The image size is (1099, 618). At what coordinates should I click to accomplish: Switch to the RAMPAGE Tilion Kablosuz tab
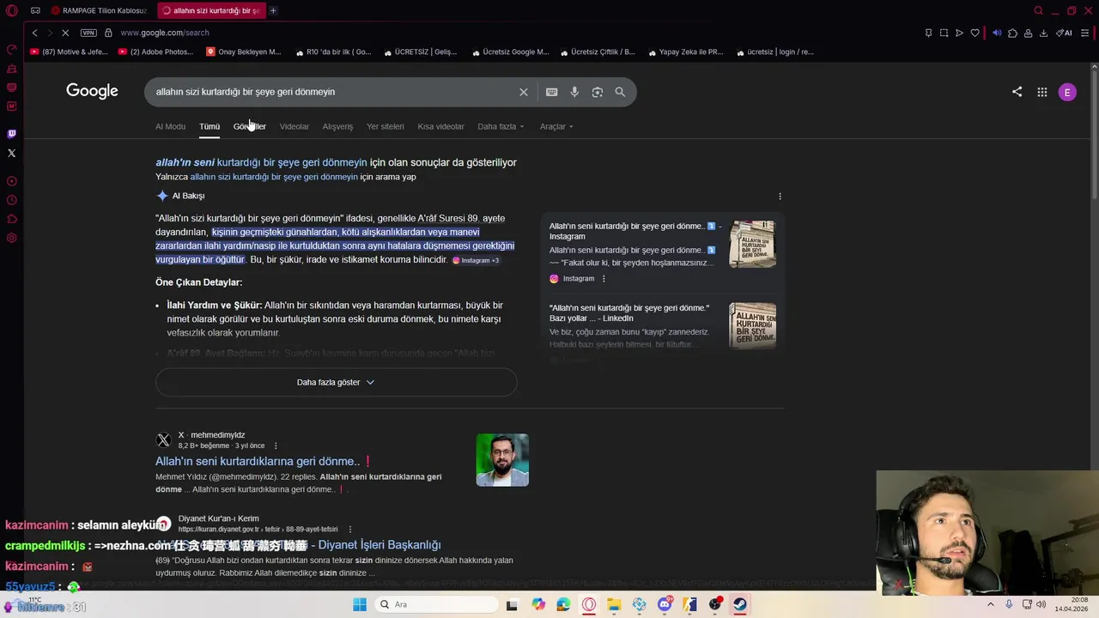click(x=99, y=10)
